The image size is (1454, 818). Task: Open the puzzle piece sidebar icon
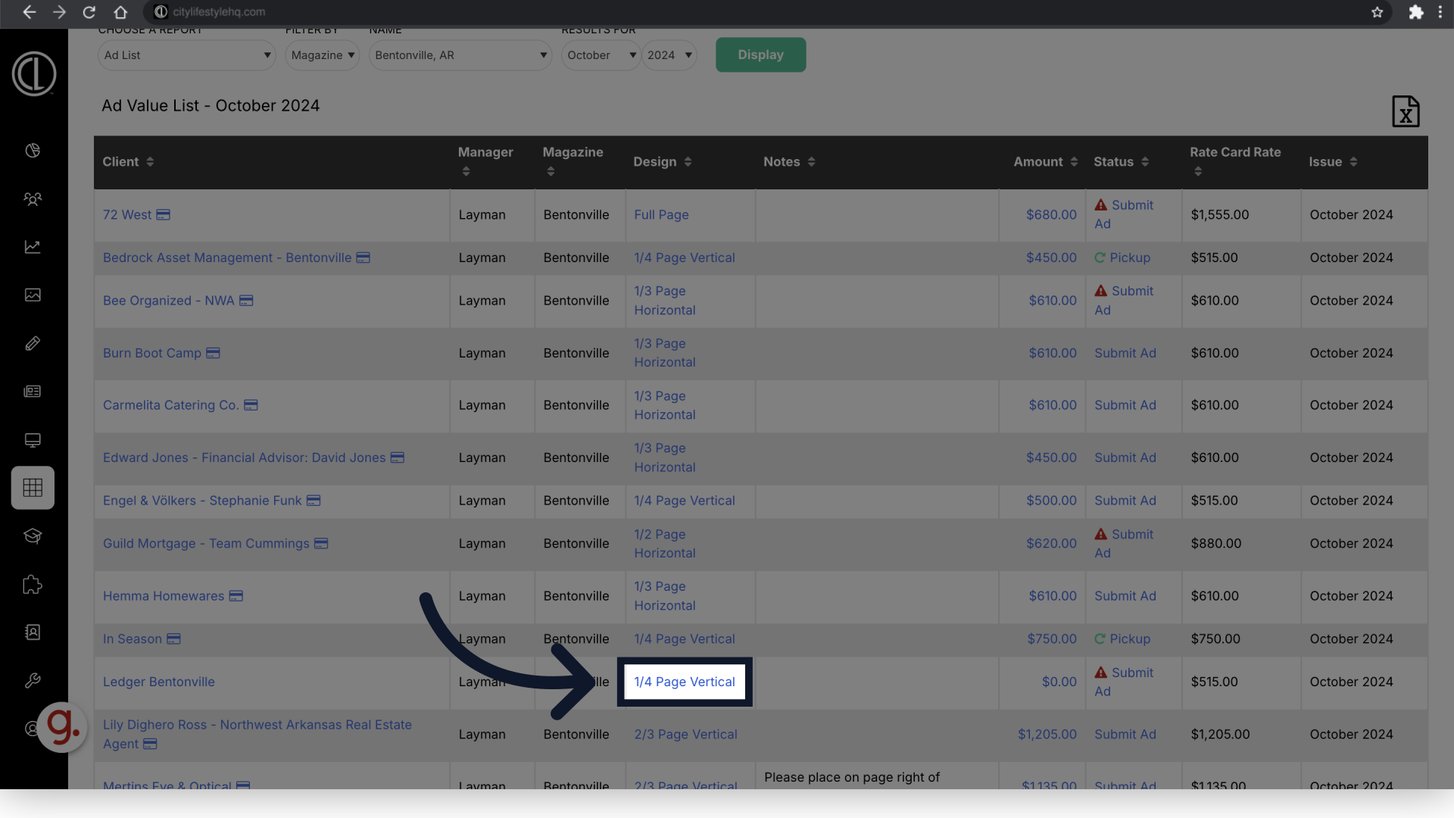click(x=33, y=584)
